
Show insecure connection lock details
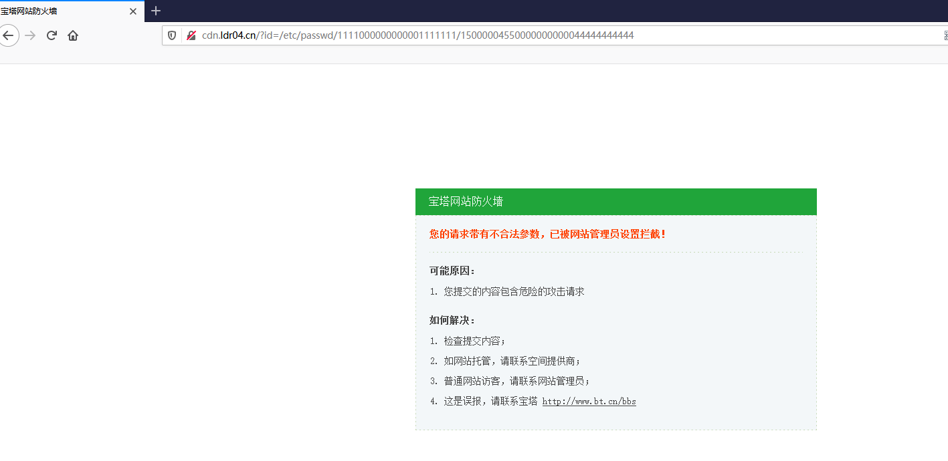(191, 35)
